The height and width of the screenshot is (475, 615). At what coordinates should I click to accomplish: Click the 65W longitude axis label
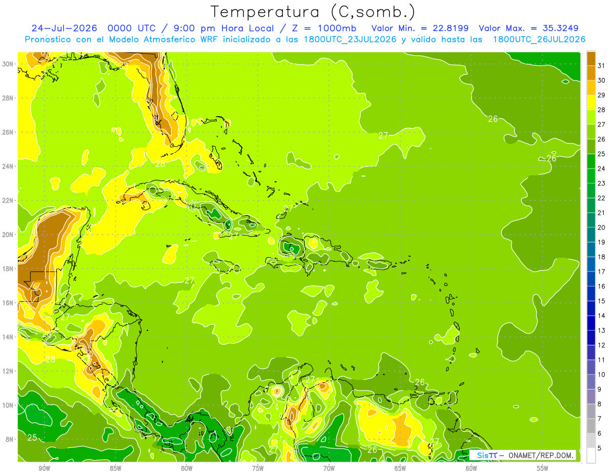click(400, 468)
